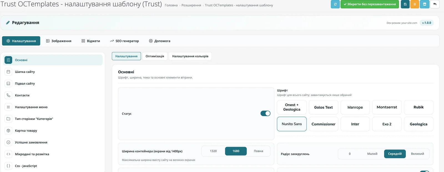This screenshot has height=172, width=444.
Task: Choose the Geologica font
Action: point(418,124)
